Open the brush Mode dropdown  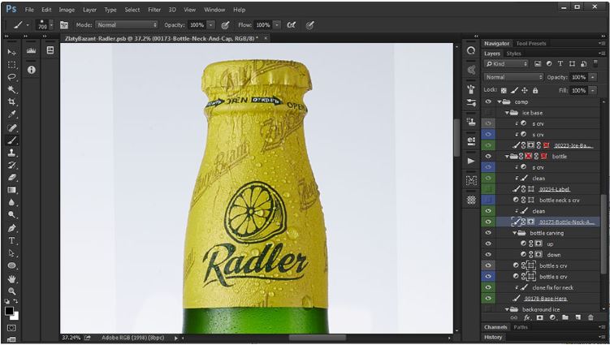coord(127,25)
